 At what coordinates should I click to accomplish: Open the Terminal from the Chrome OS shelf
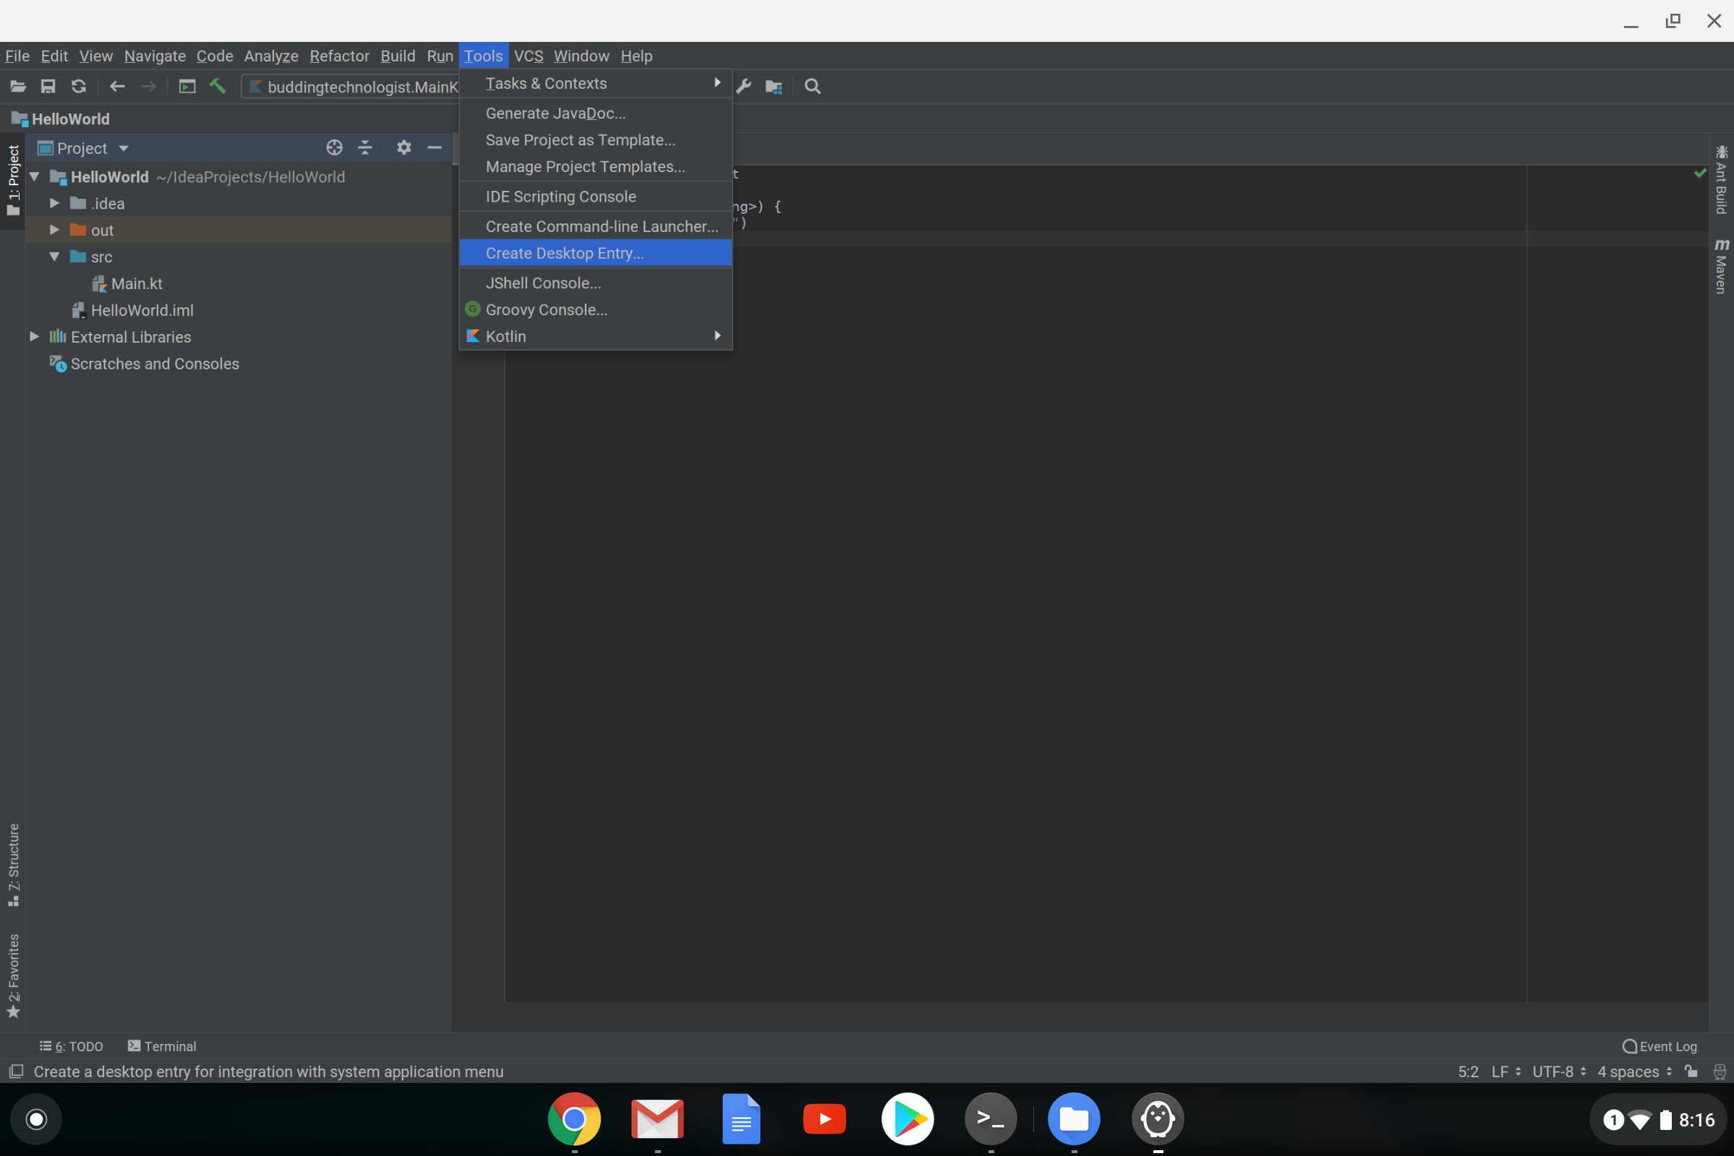tap(991, 1118)
